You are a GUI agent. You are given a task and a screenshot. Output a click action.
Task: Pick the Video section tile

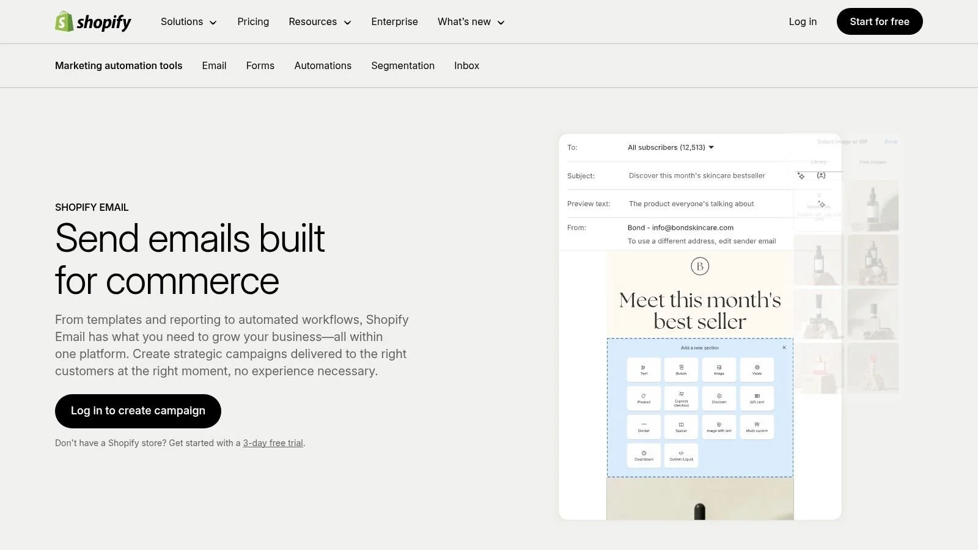coord(757,370)
